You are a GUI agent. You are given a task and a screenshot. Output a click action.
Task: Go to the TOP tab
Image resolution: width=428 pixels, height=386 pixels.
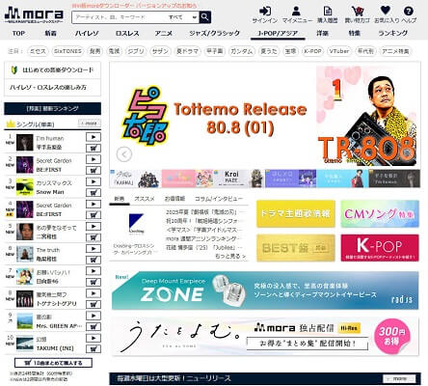[18, 33]
